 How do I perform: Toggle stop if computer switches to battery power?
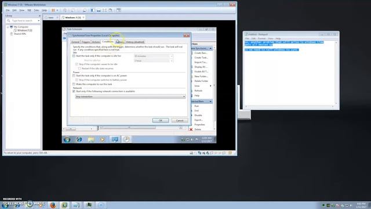[x=77, y=80]
